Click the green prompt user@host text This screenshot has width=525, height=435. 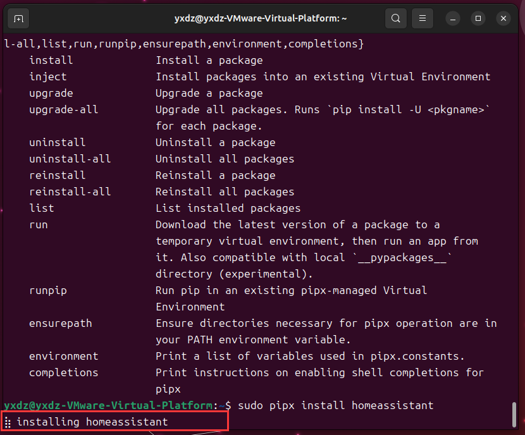point(108,405)
